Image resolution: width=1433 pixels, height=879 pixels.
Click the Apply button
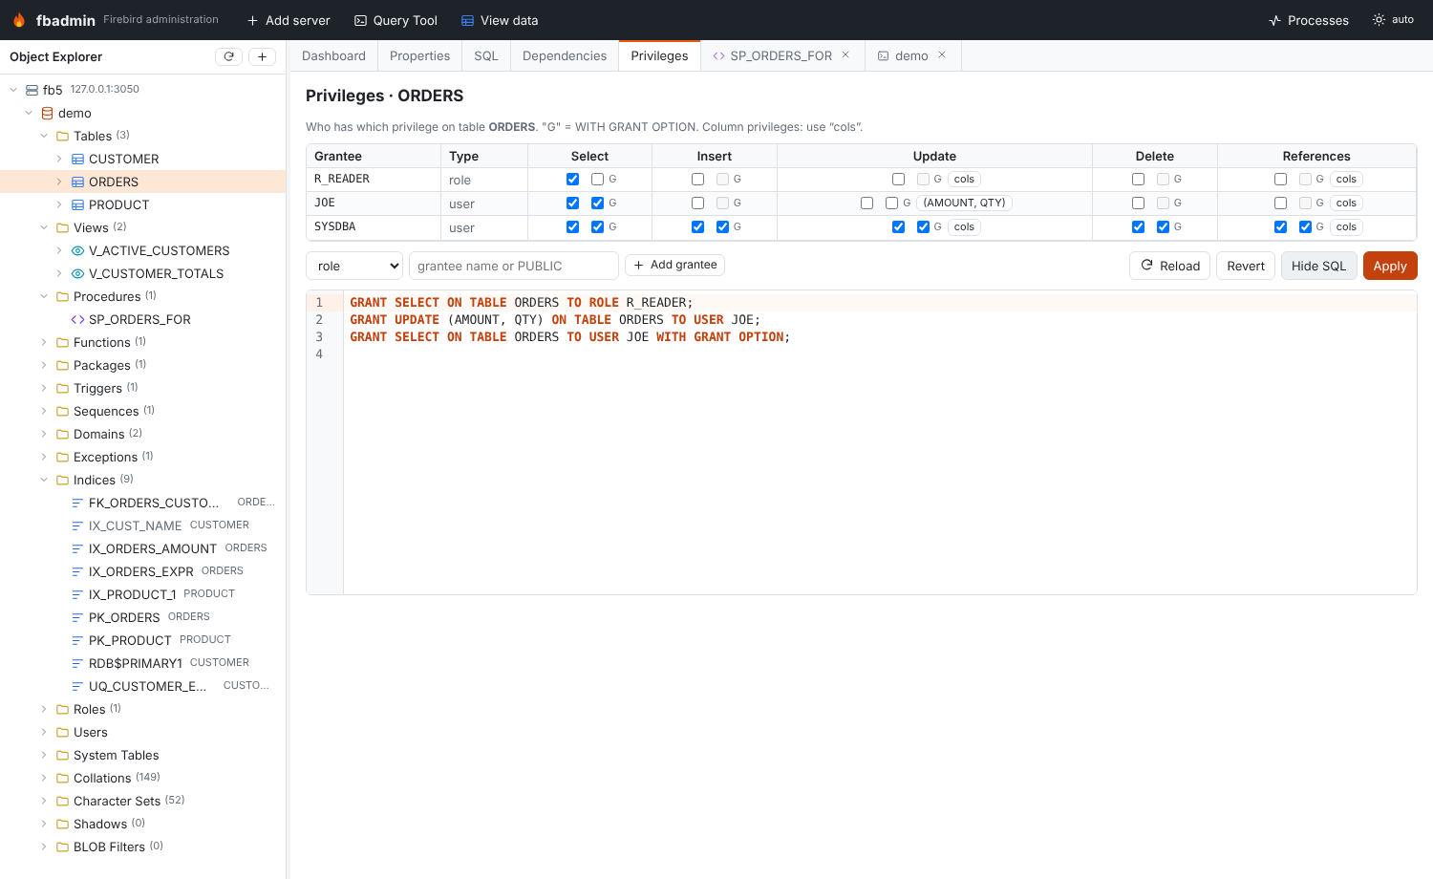[x=1390, y=266]
